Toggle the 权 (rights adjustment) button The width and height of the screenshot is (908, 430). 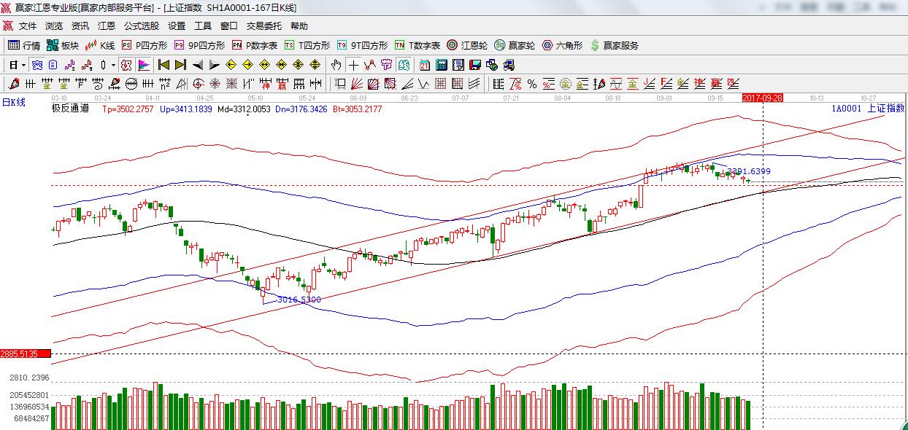[x=126, y=65]
